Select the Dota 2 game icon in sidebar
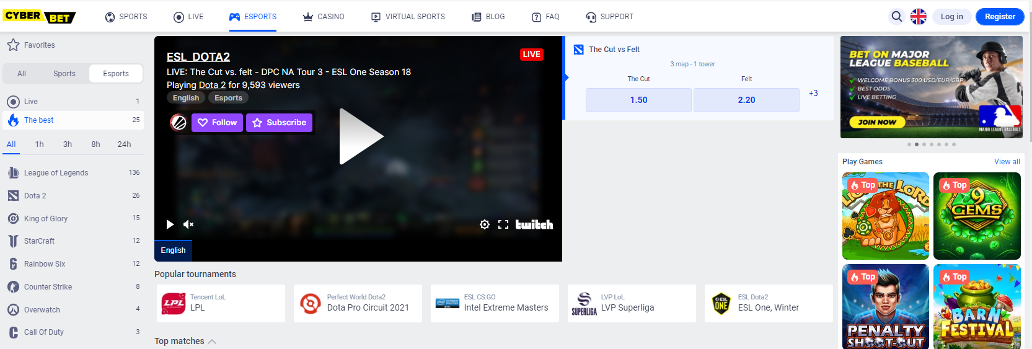The width and height of the screenshot is (1032, 349). tap(13, 196)
